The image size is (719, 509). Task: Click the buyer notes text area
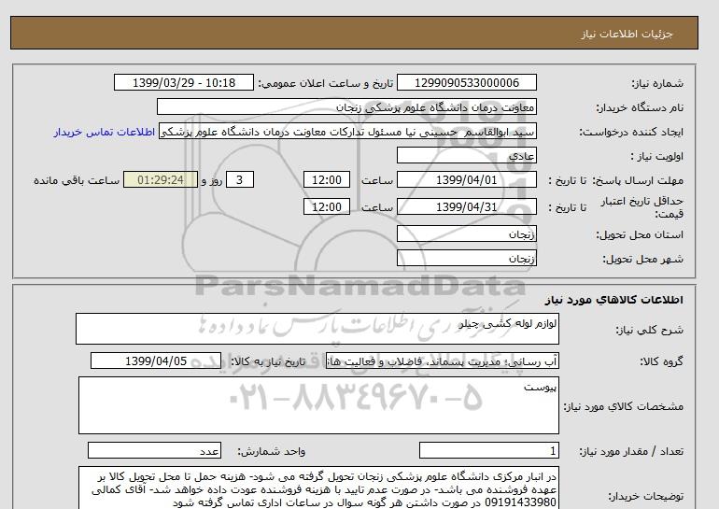(318, 488)
